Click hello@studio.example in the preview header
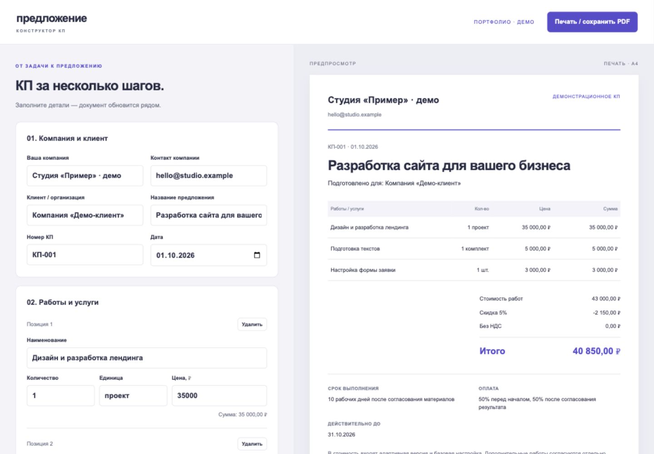Screen dimensions: 654x454 point(355,114)
